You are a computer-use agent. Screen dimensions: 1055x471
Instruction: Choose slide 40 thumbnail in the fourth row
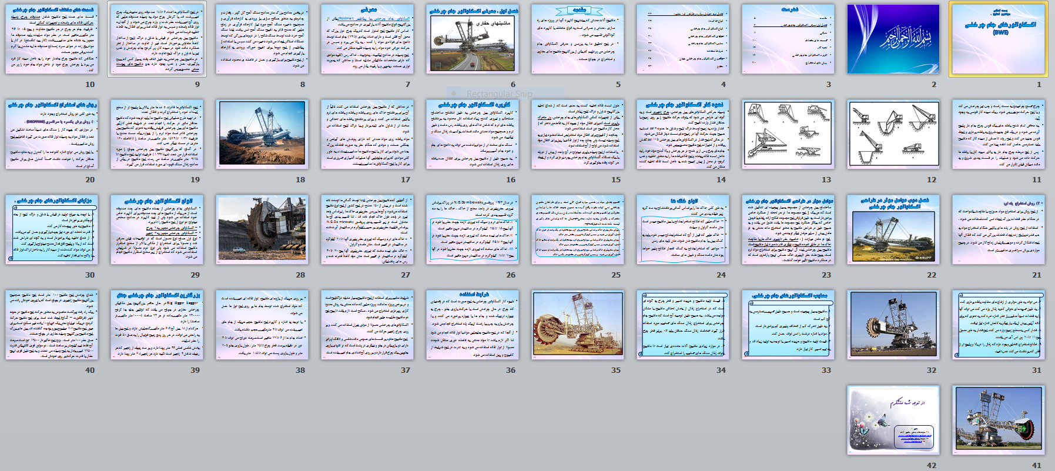pos(52,325)
